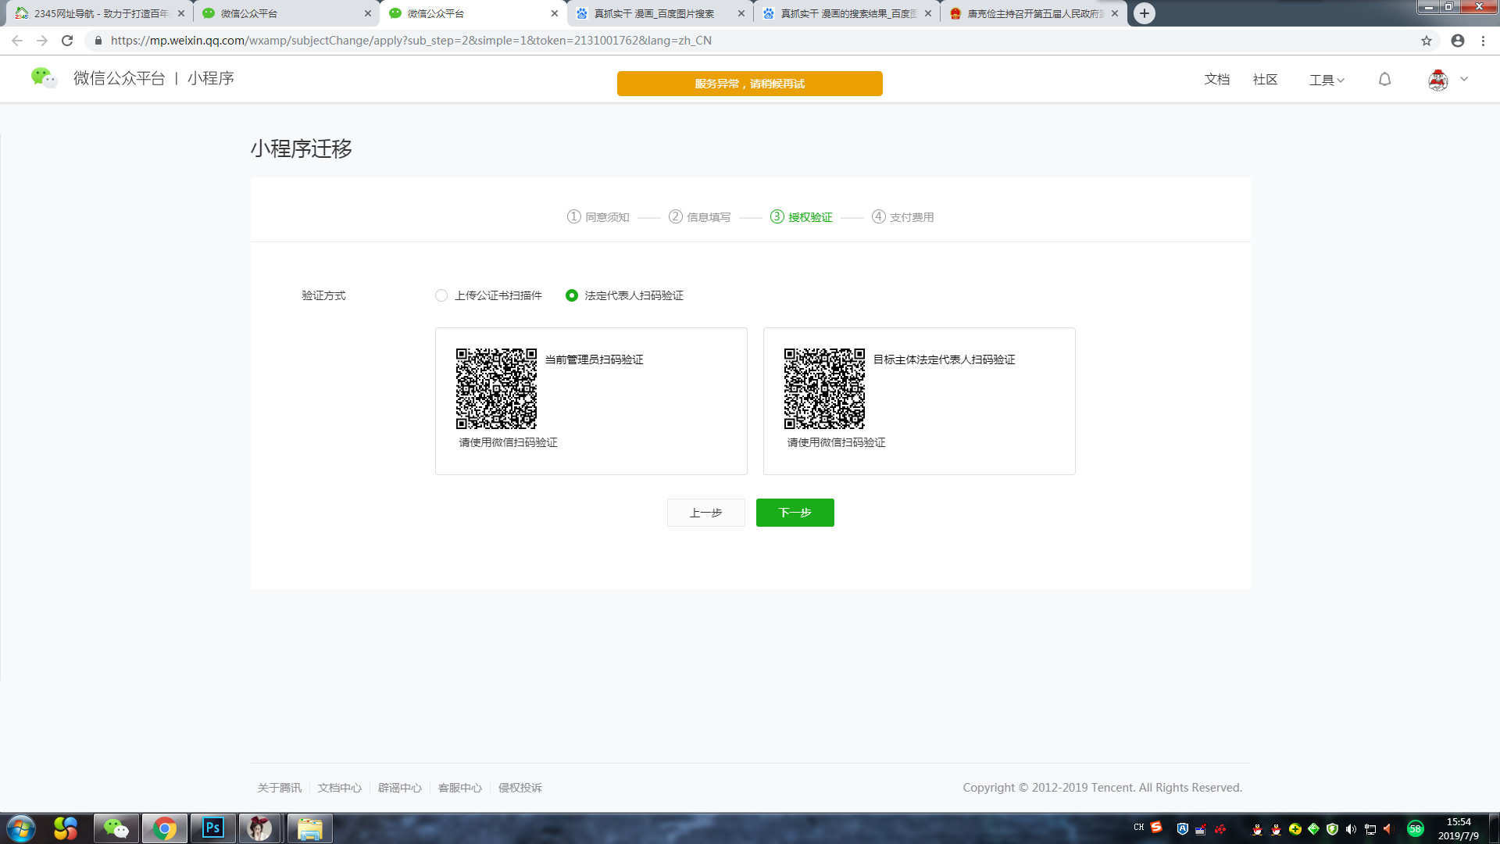Click the 当前管理员扫码验证 QR code
Viewport: 1500px width, 844px height.
click(x=496, y=388)
